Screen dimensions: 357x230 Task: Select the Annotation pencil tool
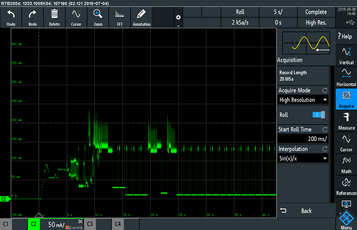tap(141, 14)
